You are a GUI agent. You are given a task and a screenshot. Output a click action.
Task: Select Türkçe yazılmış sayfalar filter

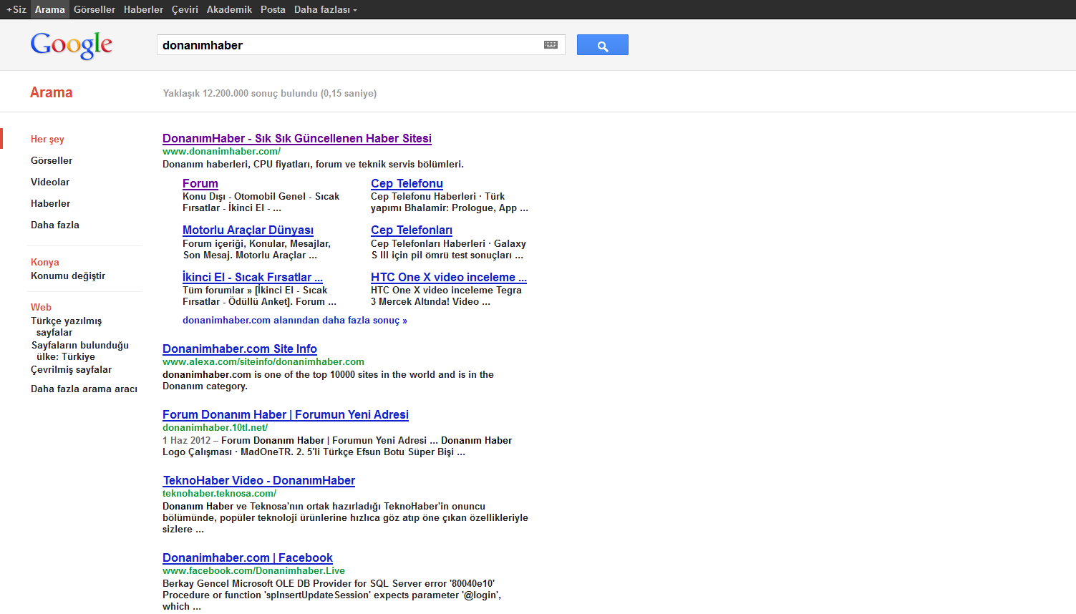[x=66, y=326]
